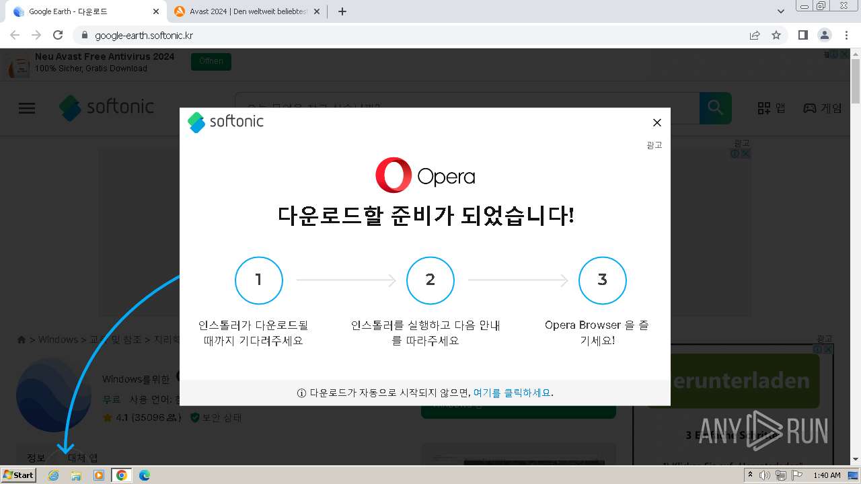Image resolution: width=861 pixels, height=484 pixels.
Task: Focus the address bar showing google-earth.softonic.kr
Action: pos(410,35)
